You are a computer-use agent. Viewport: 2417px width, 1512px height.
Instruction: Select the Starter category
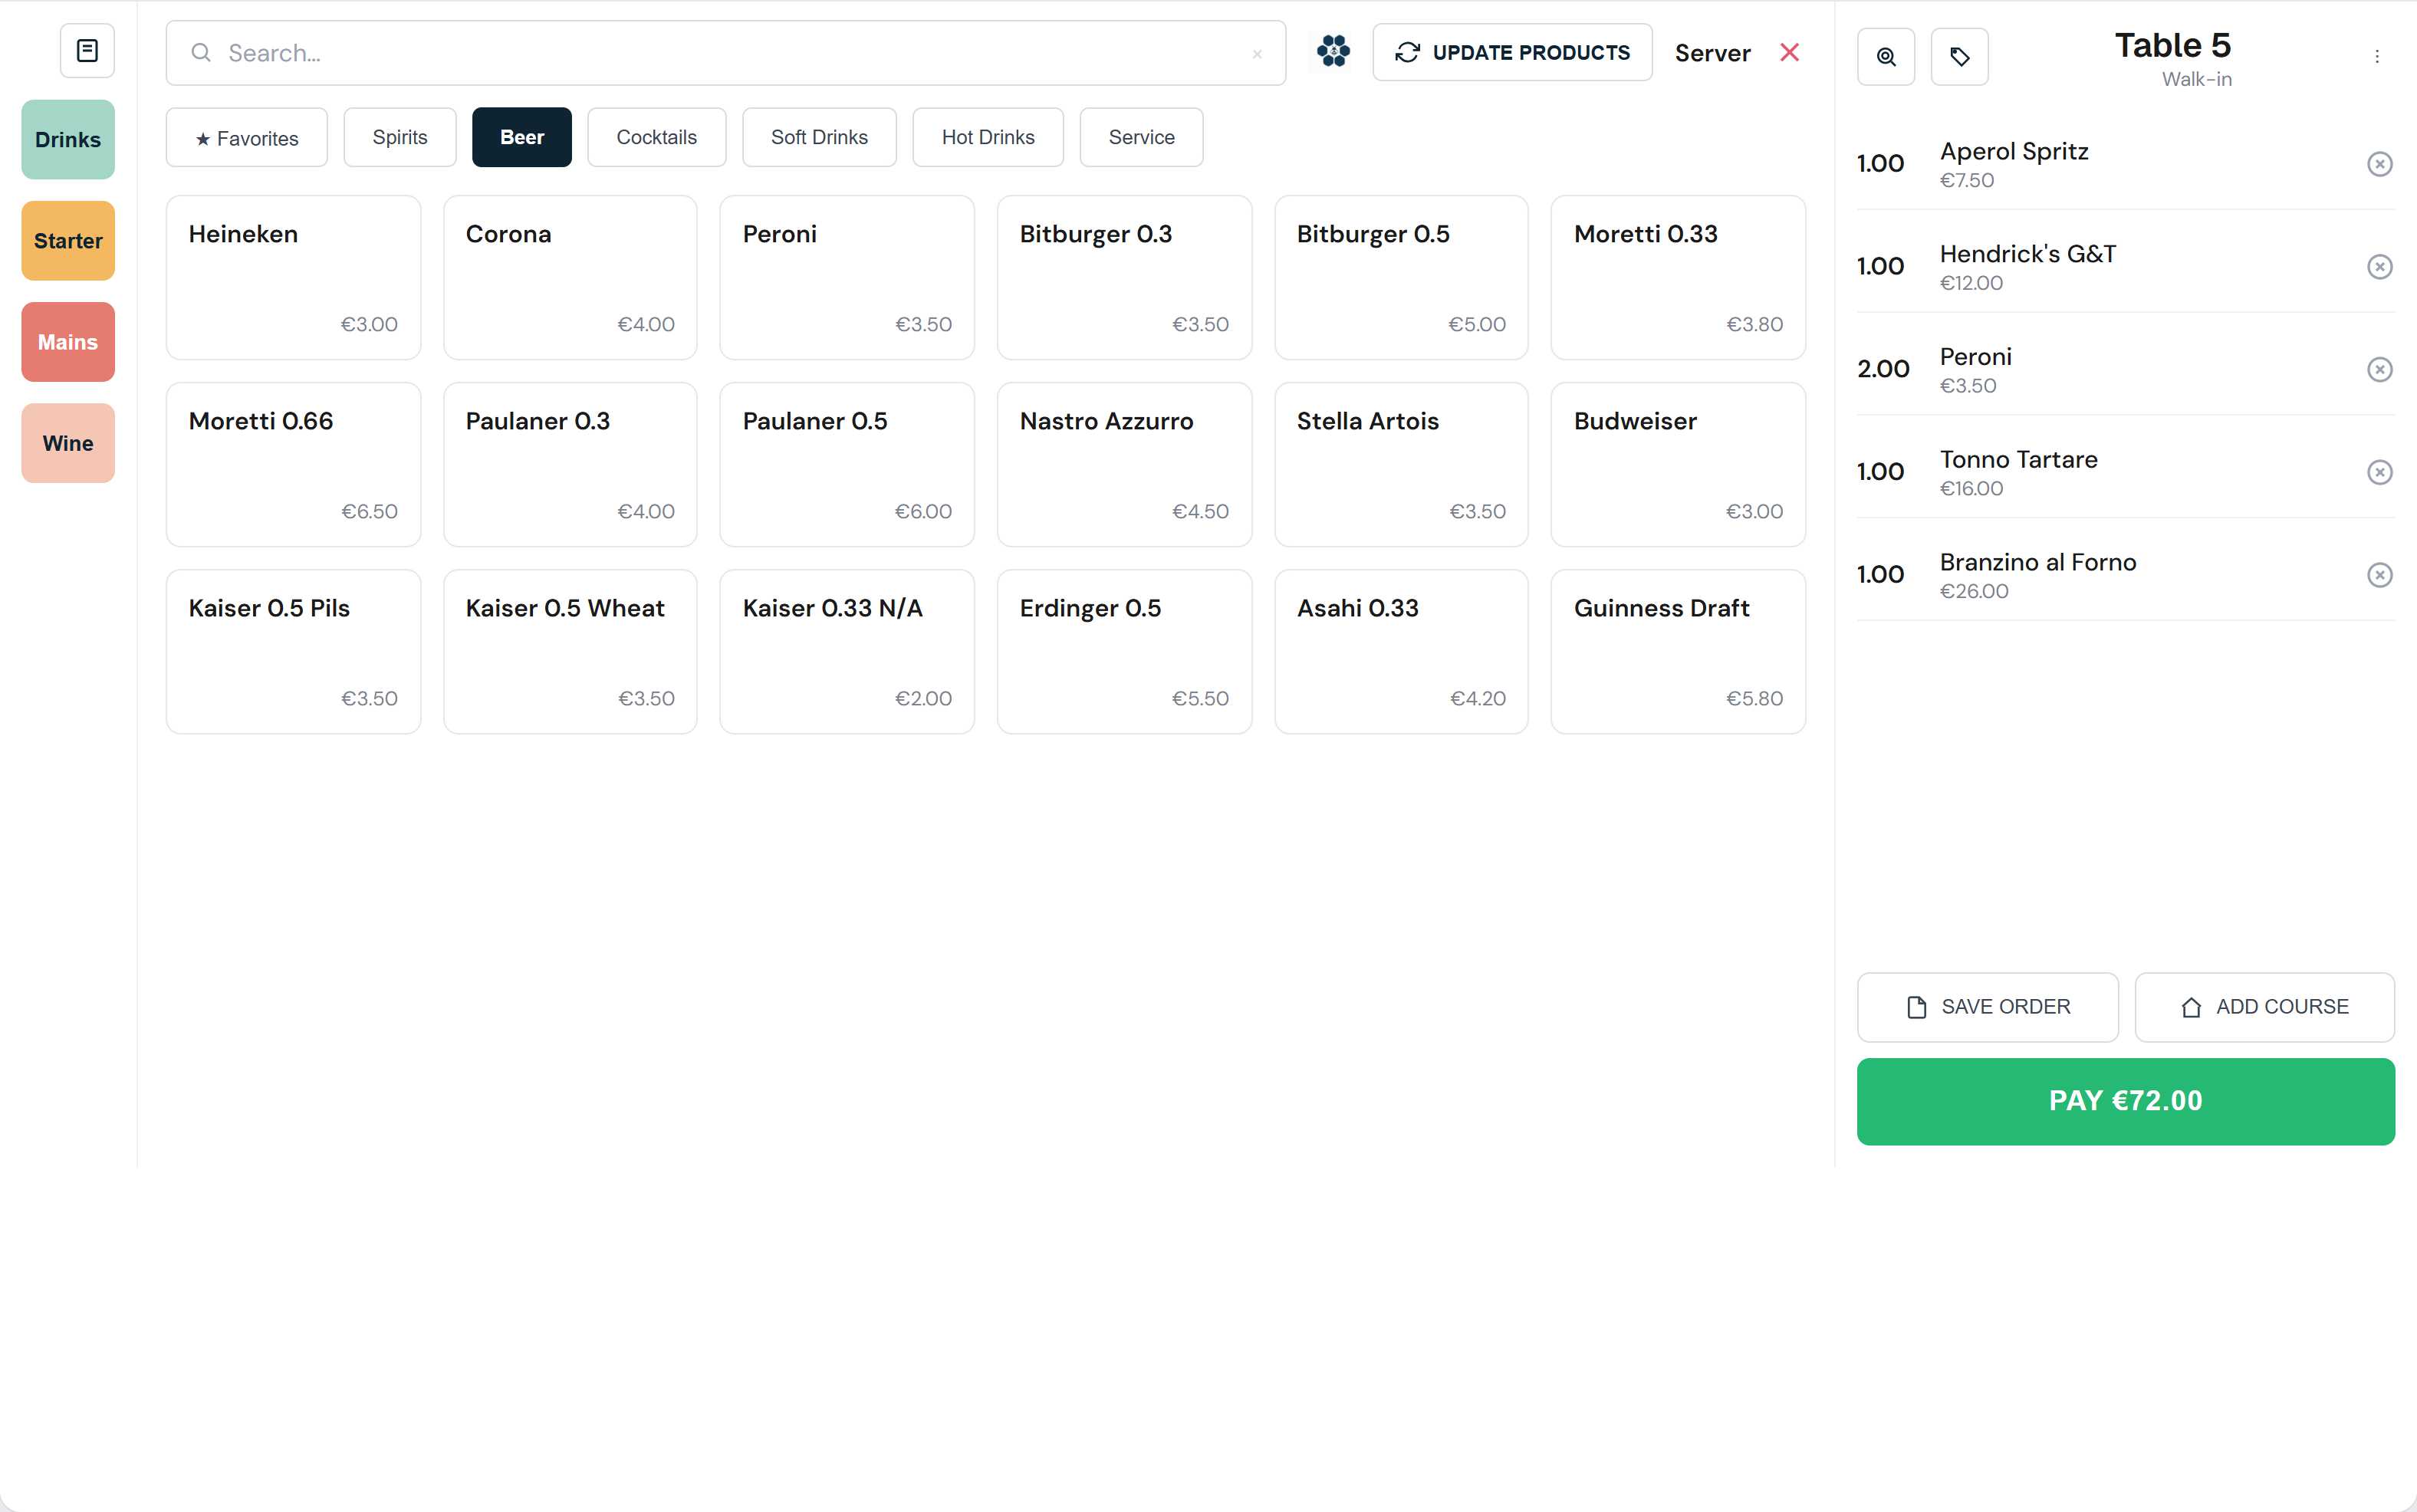68,241
